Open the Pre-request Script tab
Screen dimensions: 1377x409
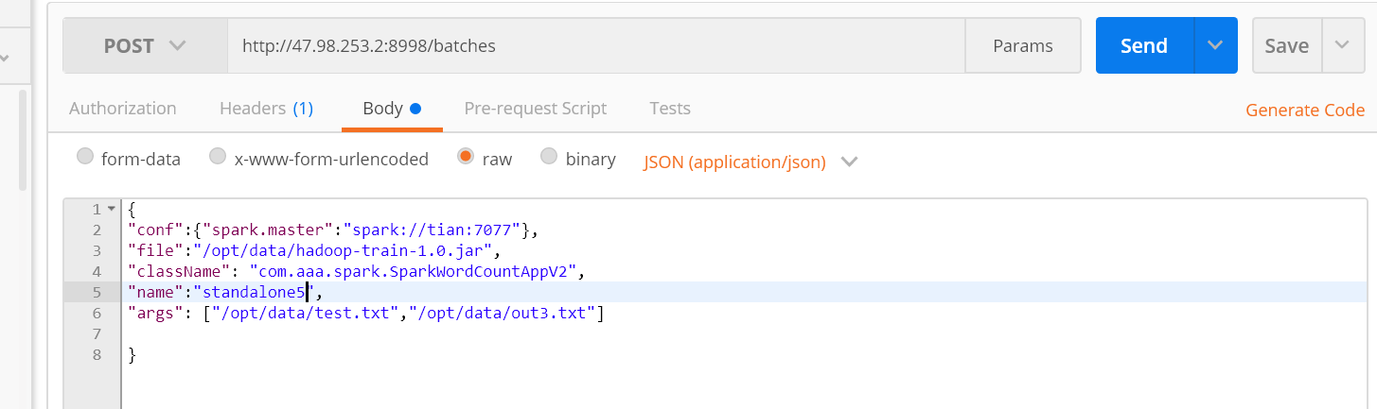coord(536,109)
